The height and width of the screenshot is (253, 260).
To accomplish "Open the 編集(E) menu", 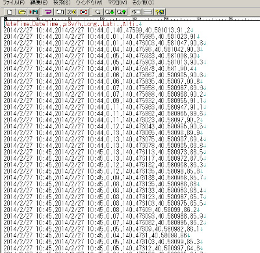I will pos(39,3).
